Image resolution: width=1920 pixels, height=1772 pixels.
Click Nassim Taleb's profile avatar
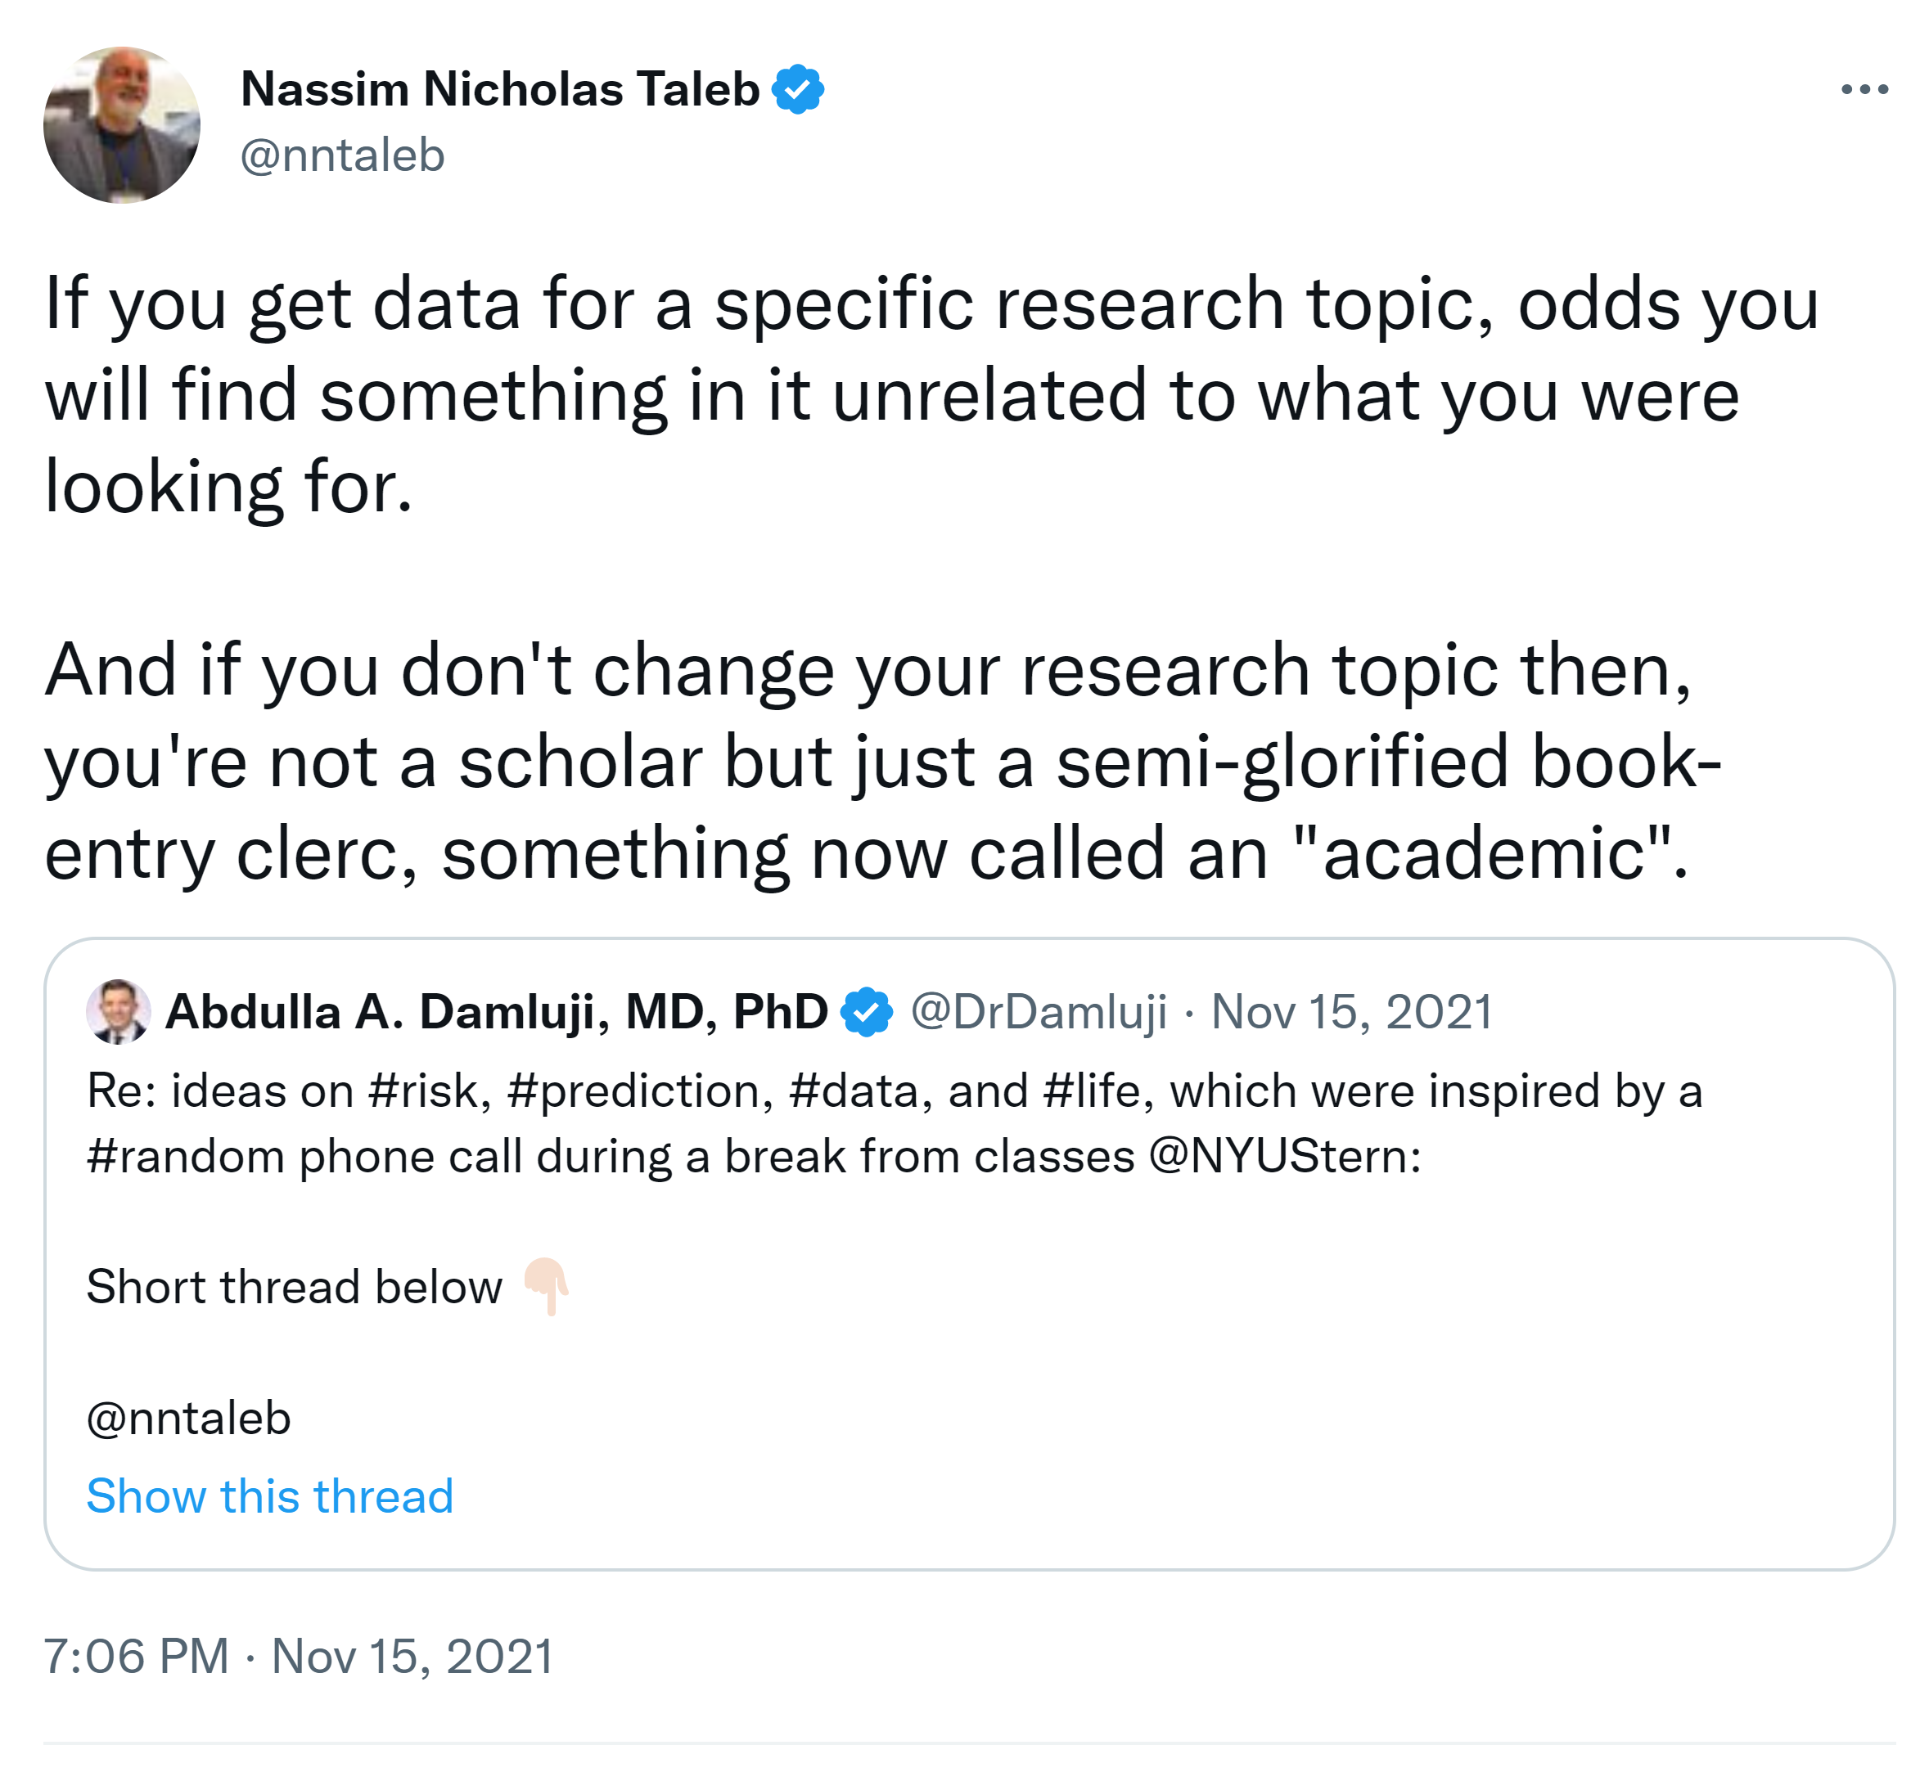[x=122, y=124]
